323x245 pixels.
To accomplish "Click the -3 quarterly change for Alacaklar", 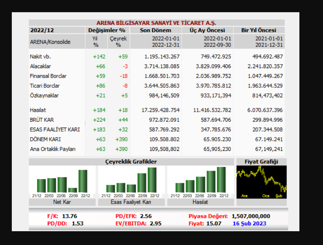I will [125, 66].
